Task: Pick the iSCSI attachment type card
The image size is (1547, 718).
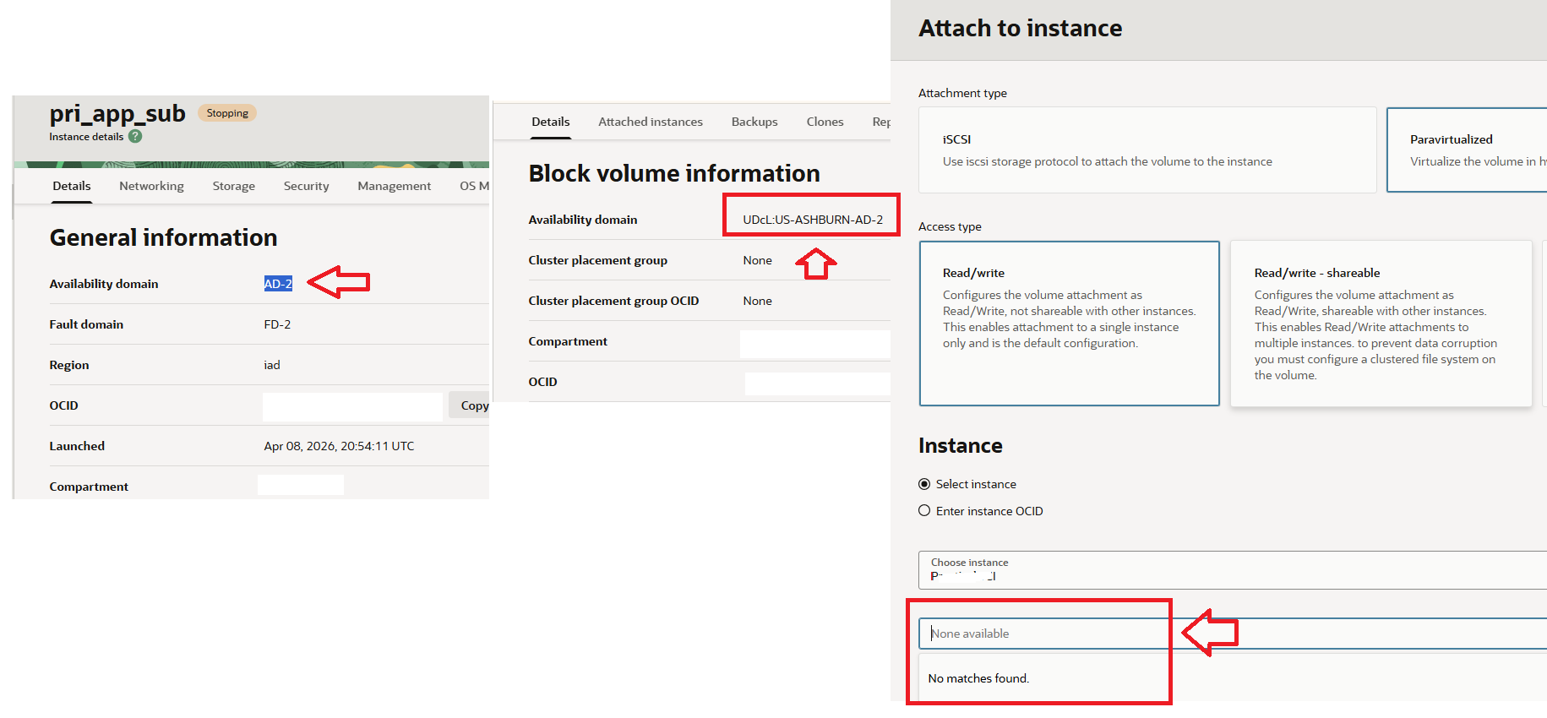Action: [1147, 150]
